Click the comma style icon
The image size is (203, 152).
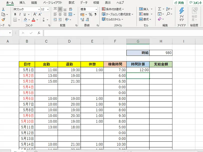point(95,14)
